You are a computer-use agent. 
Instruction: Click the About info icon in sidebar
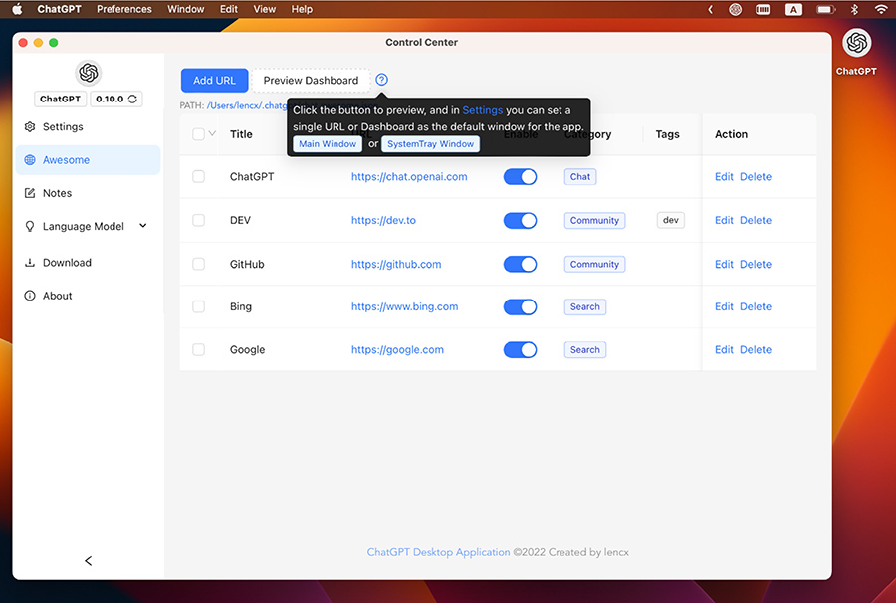pyautogui.click(x=30, y=296)
